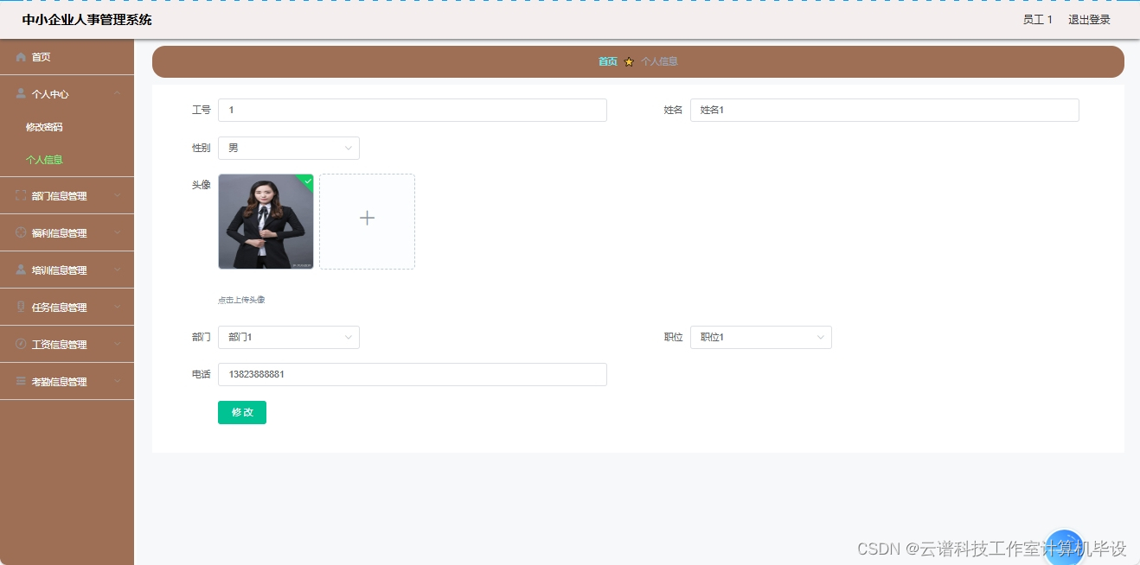Click the 福利信息管理 sidebar icon
The width and height of the screenshot is (1140, 565).
(21, 232)
